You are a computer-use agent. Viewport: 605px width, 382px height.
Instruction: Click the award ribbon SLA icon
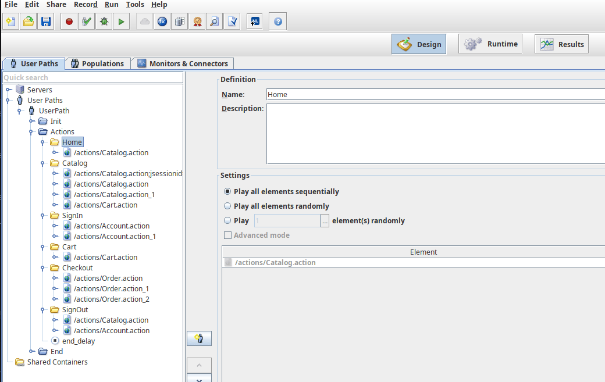[197, 22]
